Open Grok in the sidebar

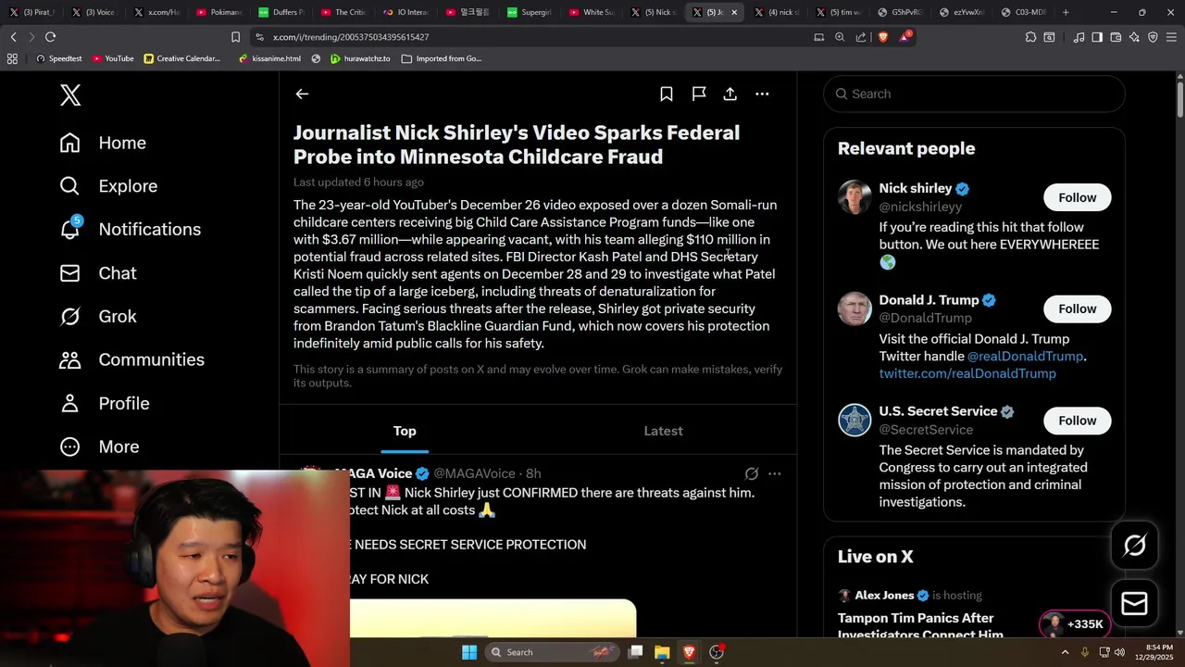(98, 316)
